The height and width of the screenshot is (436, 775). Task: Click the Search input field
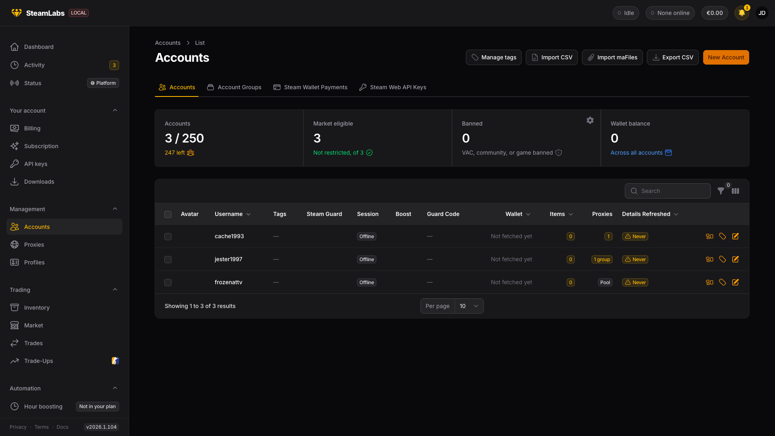tap(668, 191)
